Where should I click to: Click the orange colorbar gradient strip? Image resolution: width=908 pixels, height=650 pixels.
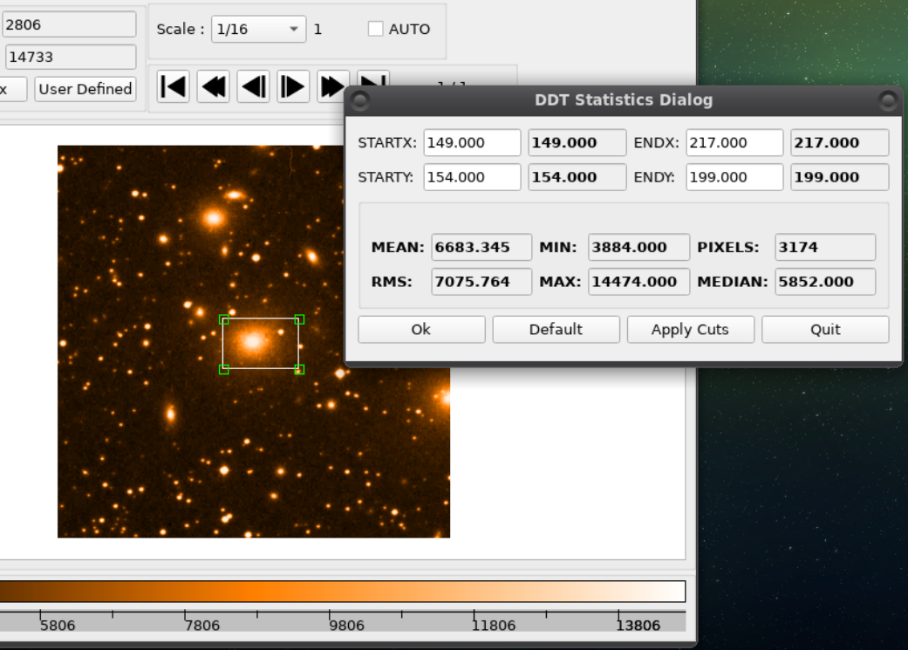pyautogui.click(x=340, y=590)
